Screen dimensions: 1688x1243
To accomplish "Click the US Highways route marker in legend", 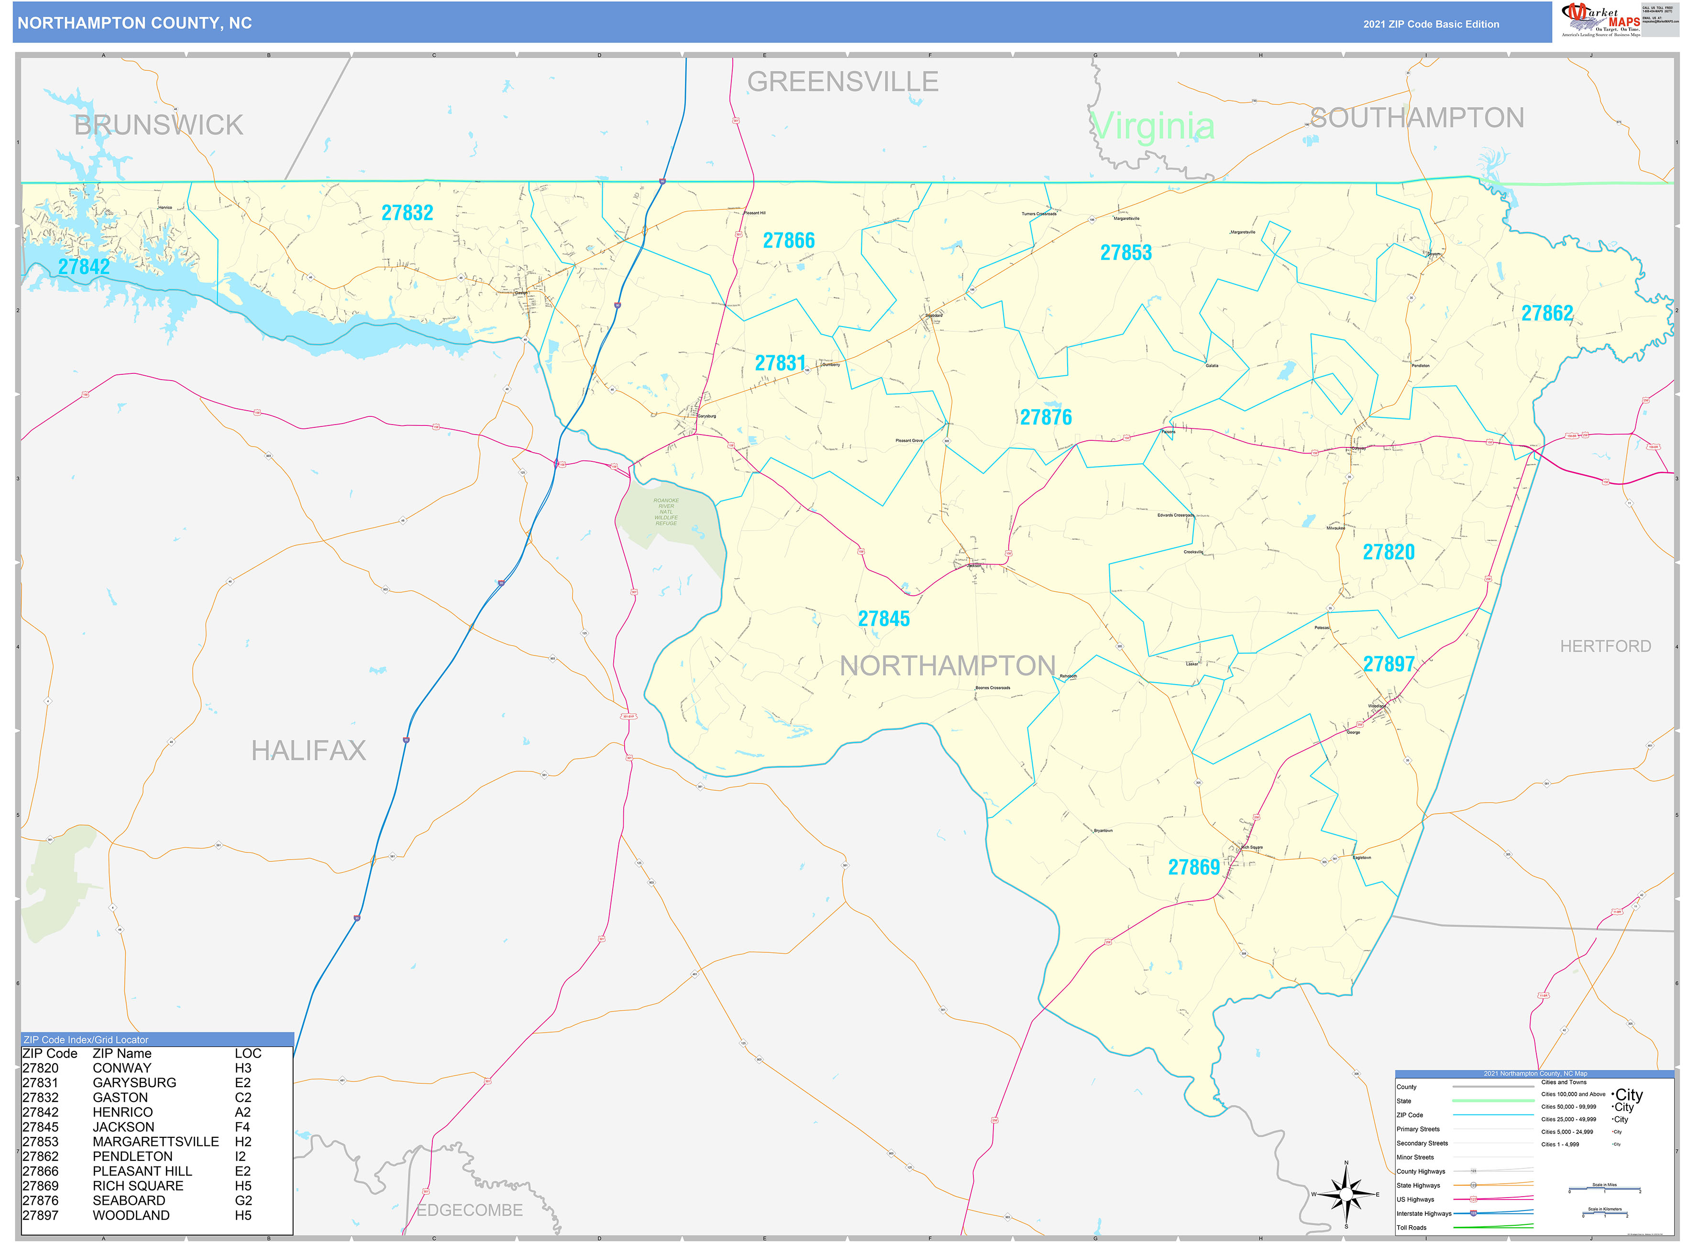I will point(1473,1199).
